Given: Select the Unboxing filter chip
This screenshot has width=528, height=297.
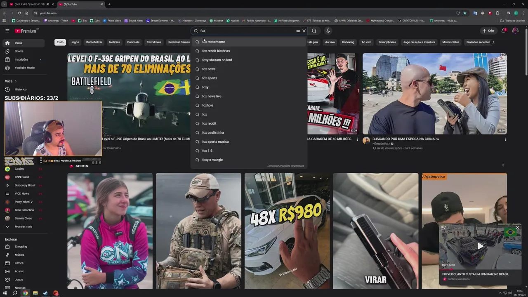Looking at the screenshot, I should [x=348, y=42].
